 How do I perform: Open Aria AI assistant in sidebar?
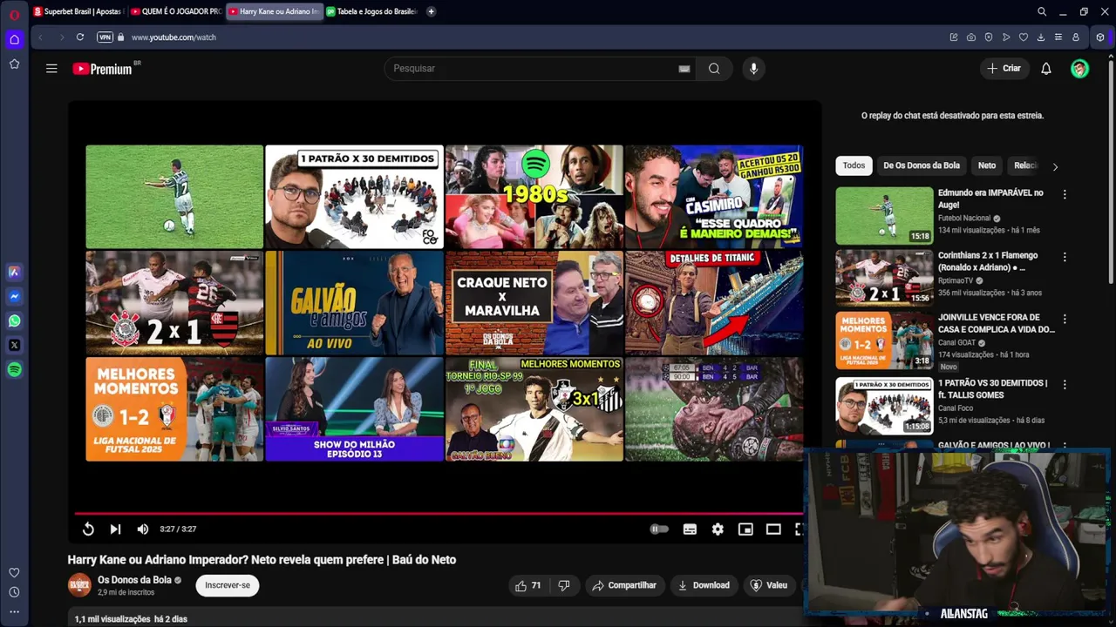pyautogui.click(x=14, y=272)
